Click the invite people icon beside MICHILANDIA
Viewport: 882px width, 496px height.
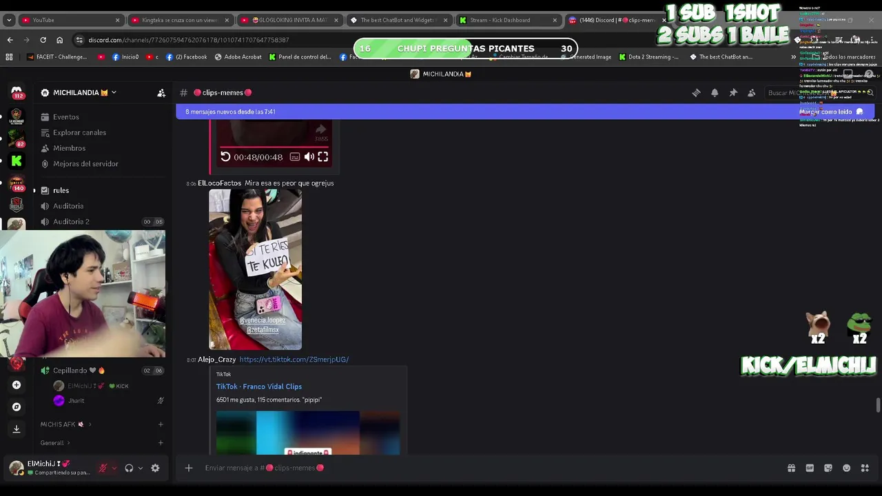[x=161, y=93]
